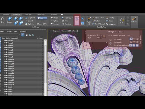Click the Shift Scale tool icon
This screenshot has width=145, height=109.
82,23
